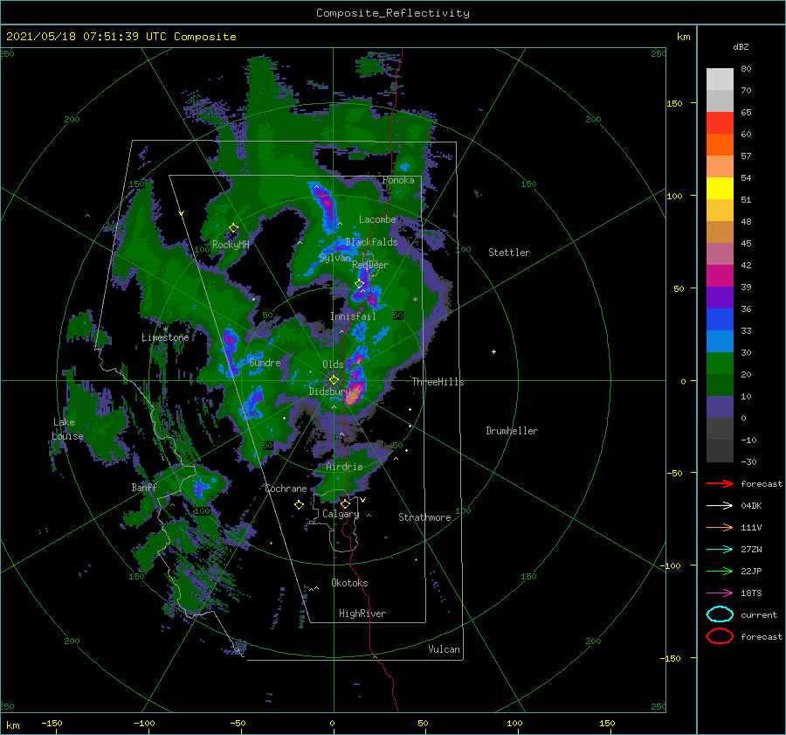This screenshot has width=786, height=735.
Task: Click the Banff label
Action: [x=144, y=487]
